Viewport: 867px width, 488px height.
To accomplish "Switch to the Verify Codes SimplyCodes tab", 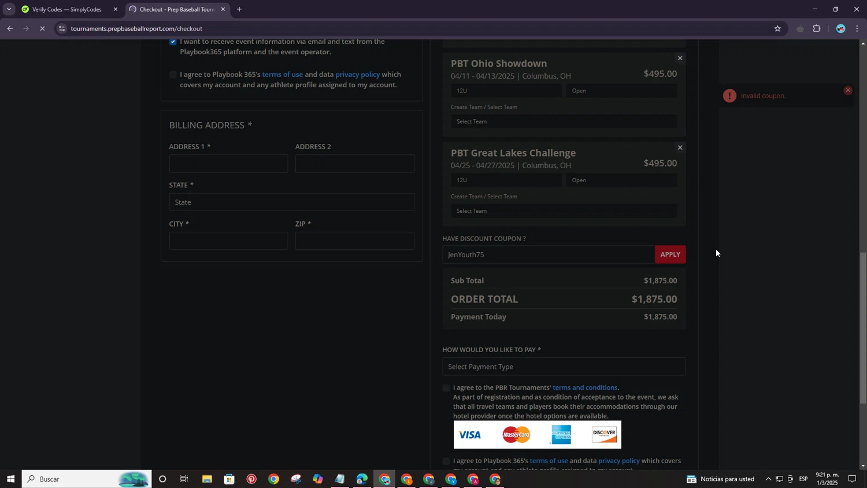I will tap(66, 9).
